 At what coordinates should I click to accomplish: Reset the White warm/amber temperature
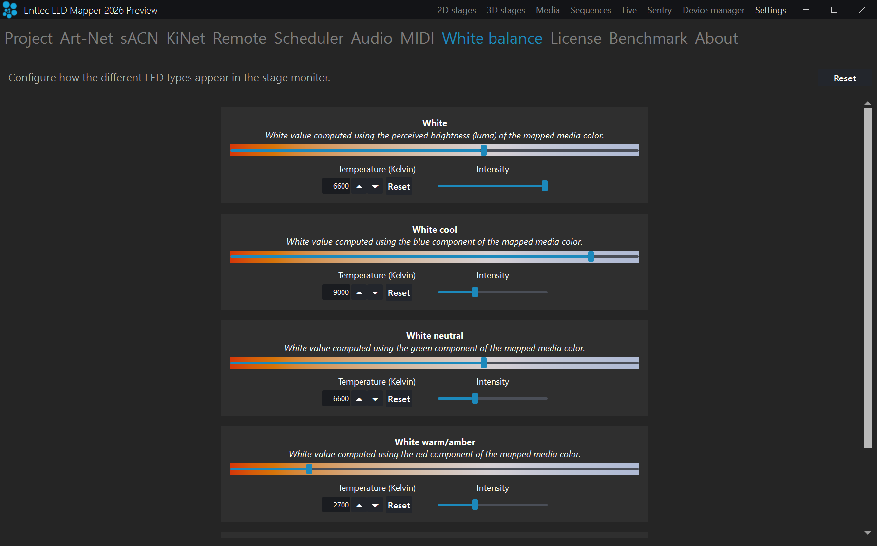(399, 505)
